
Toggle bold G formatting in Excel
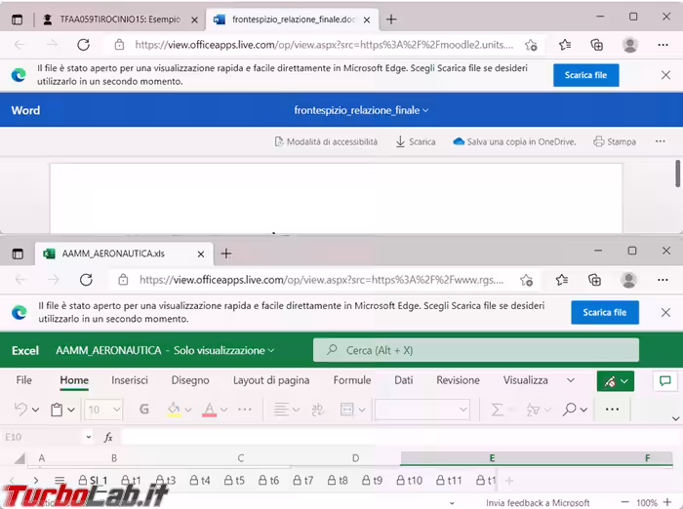(x=144, y=410)
